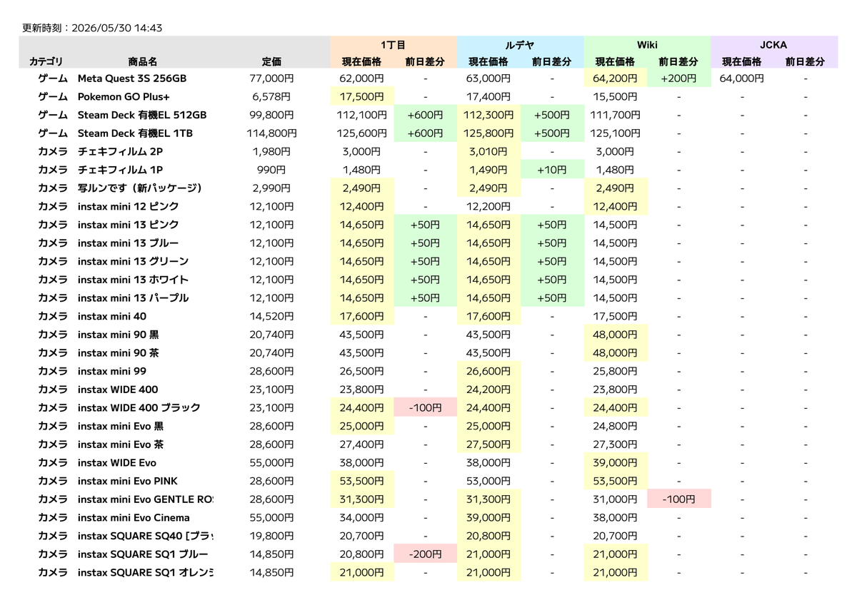Click the 26,600円 ルデヤ price cell
The width and height of the screenshot is (857, 605).
488,371
